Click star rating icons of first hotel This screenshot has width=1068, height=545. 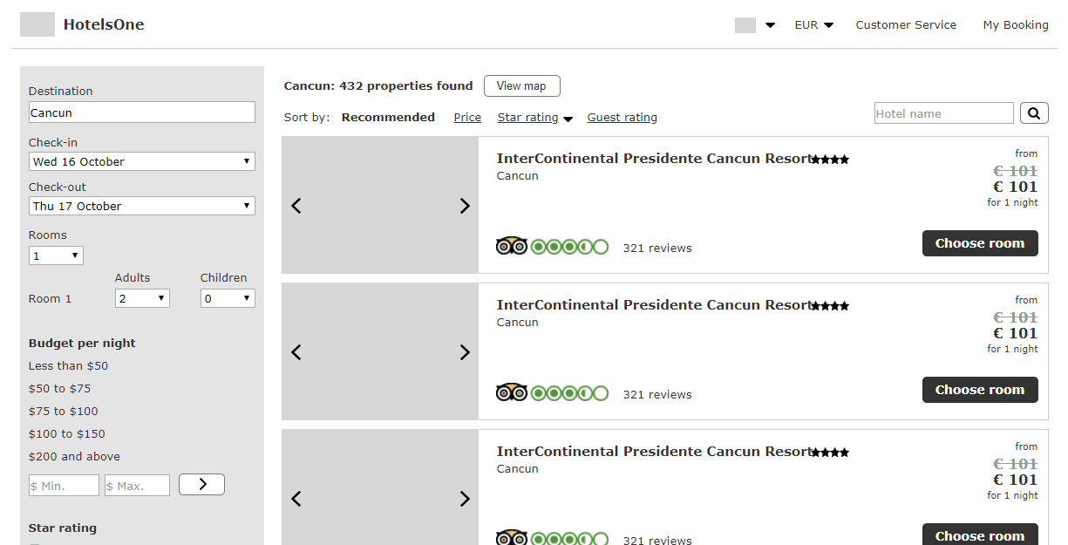[x=830, y=160]
